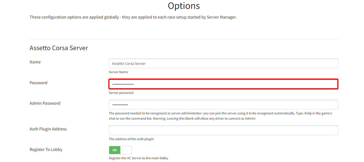Click into the Admin Password field

coord(223,105)
